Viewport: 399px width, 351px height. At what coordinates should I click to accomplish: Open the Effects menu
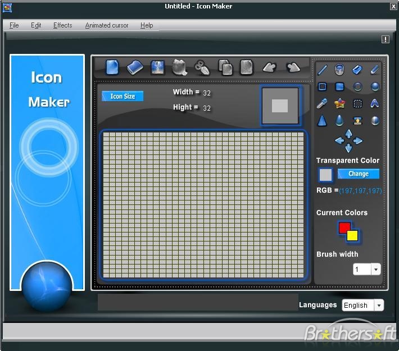(62, 25)
